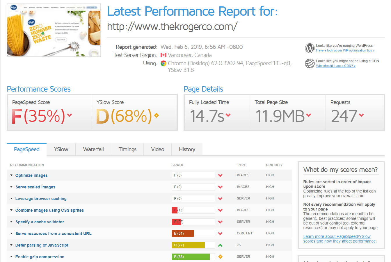Screen dimensions: 391x262
Task: Click the B (88) green grade bar
Action: (x=193, y=257)
